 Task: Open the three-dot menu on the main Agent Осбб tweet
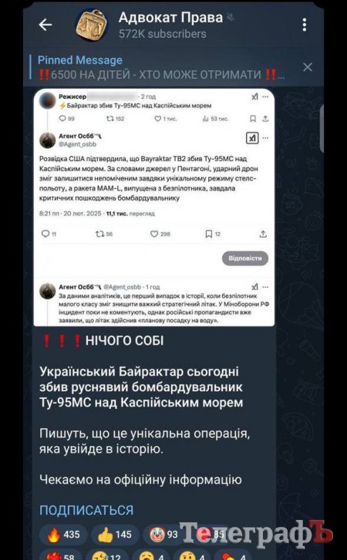[265, 138]
